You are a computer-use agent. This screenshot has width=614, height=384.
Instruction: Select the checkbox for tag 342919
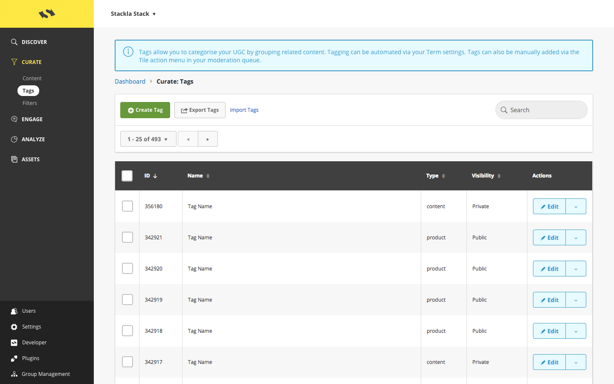pos(127,300)
